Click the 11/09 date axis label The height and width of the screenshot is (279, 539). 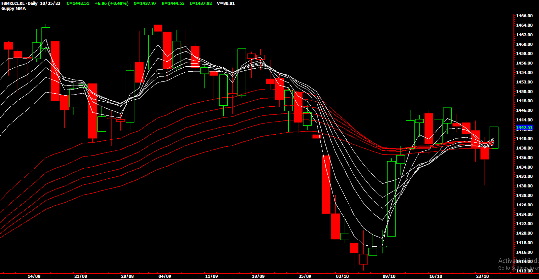coord(212,276)
